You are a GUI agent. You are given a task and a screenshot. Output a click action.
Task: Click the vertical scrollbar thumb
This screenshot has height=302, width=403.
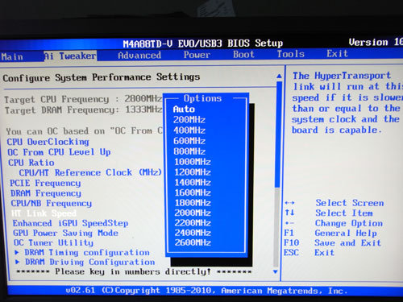[x=278, y=134]
